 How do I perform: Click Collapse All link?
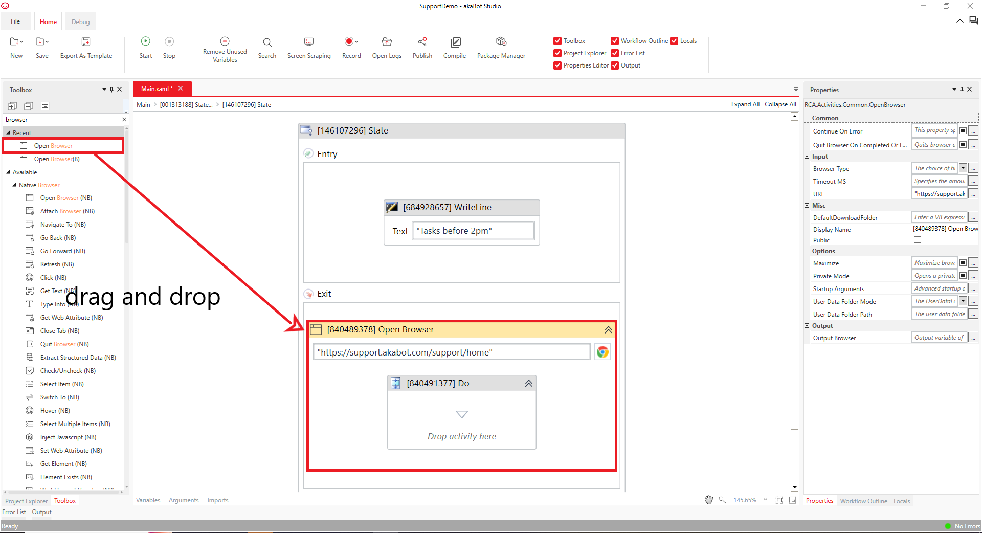coord(780,104)
